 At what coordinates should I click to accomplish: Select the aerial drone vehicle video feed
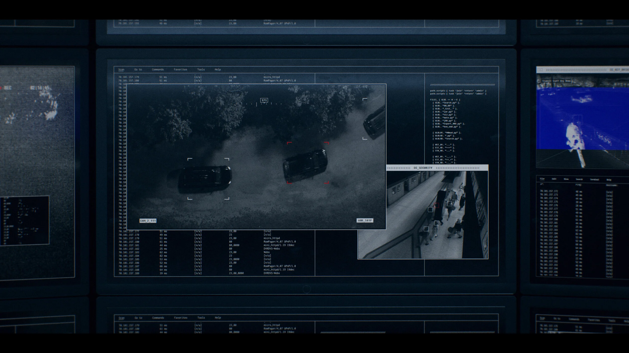pyautogui.click(x=256, y=157)
